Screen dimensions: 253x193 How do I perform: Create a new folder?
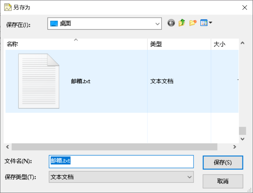pyautogui.click(x=193, y=23)
